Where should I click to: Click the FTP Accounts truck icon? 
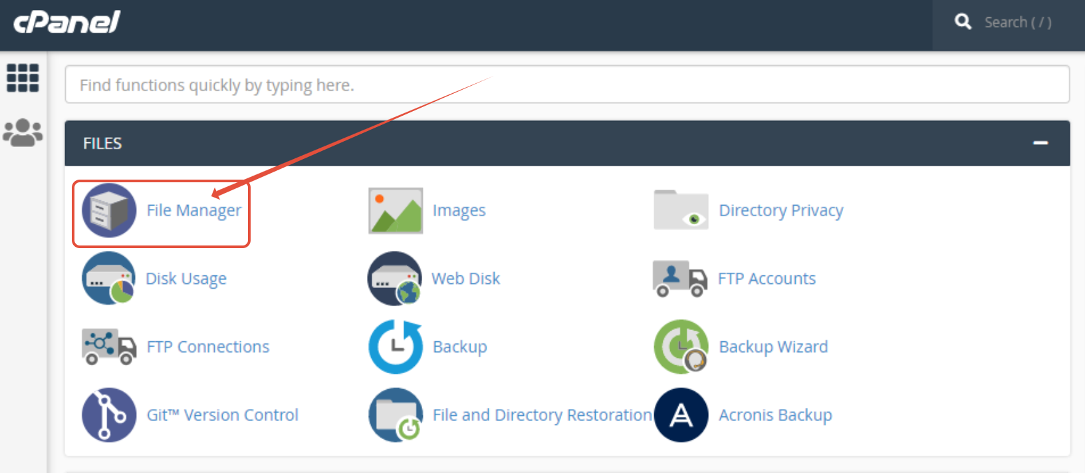pyautogui.click(x=680, y=278)
